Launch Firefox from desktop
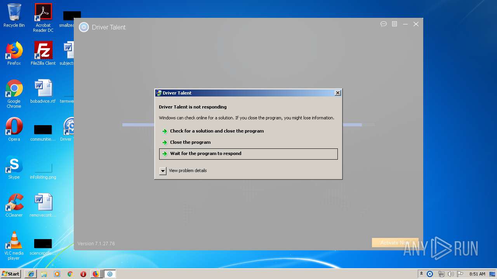 (14, 53)
